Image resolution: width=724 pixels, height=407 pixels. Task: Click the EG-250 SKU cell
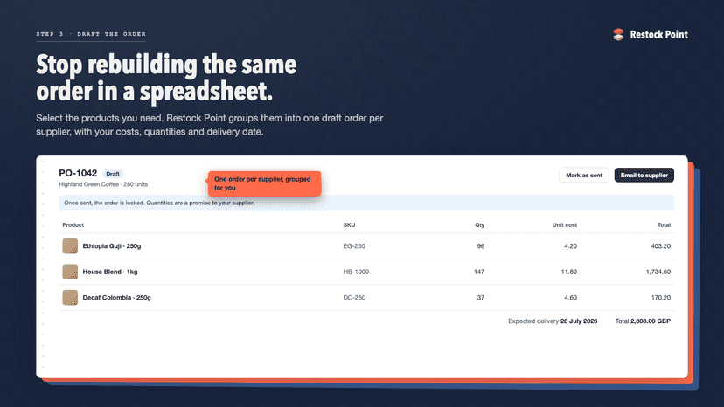click(354, 246)
